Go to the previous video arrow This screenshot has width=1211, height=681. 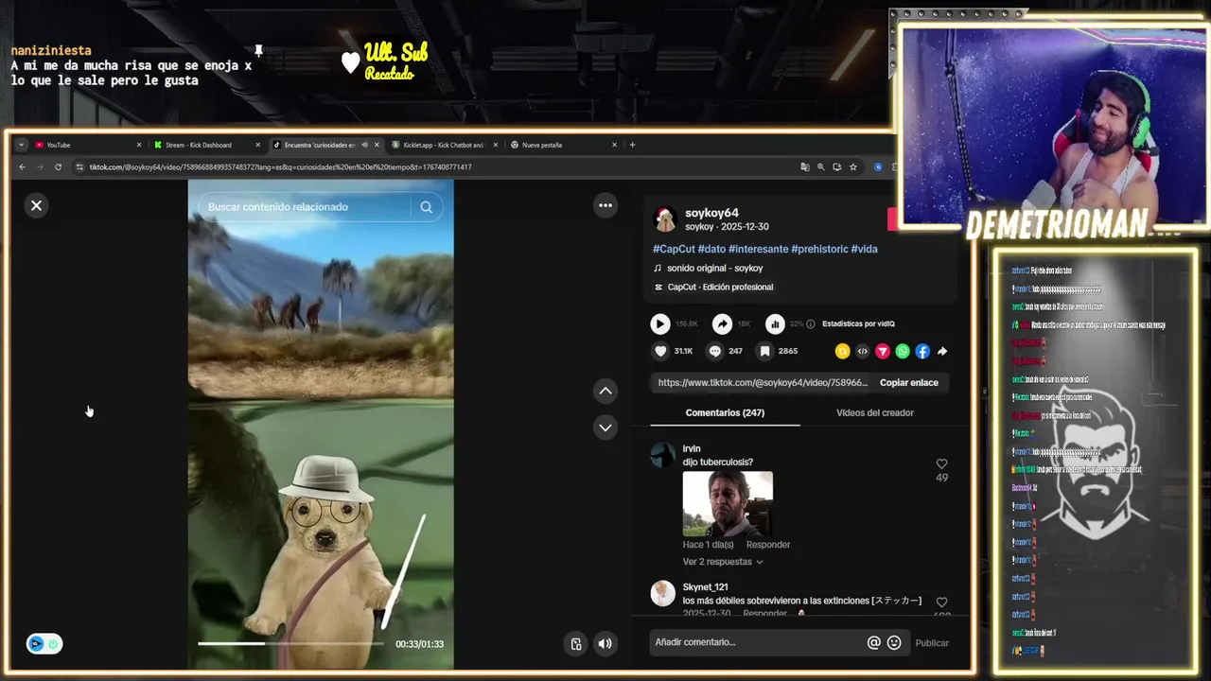tap(605, 391)
